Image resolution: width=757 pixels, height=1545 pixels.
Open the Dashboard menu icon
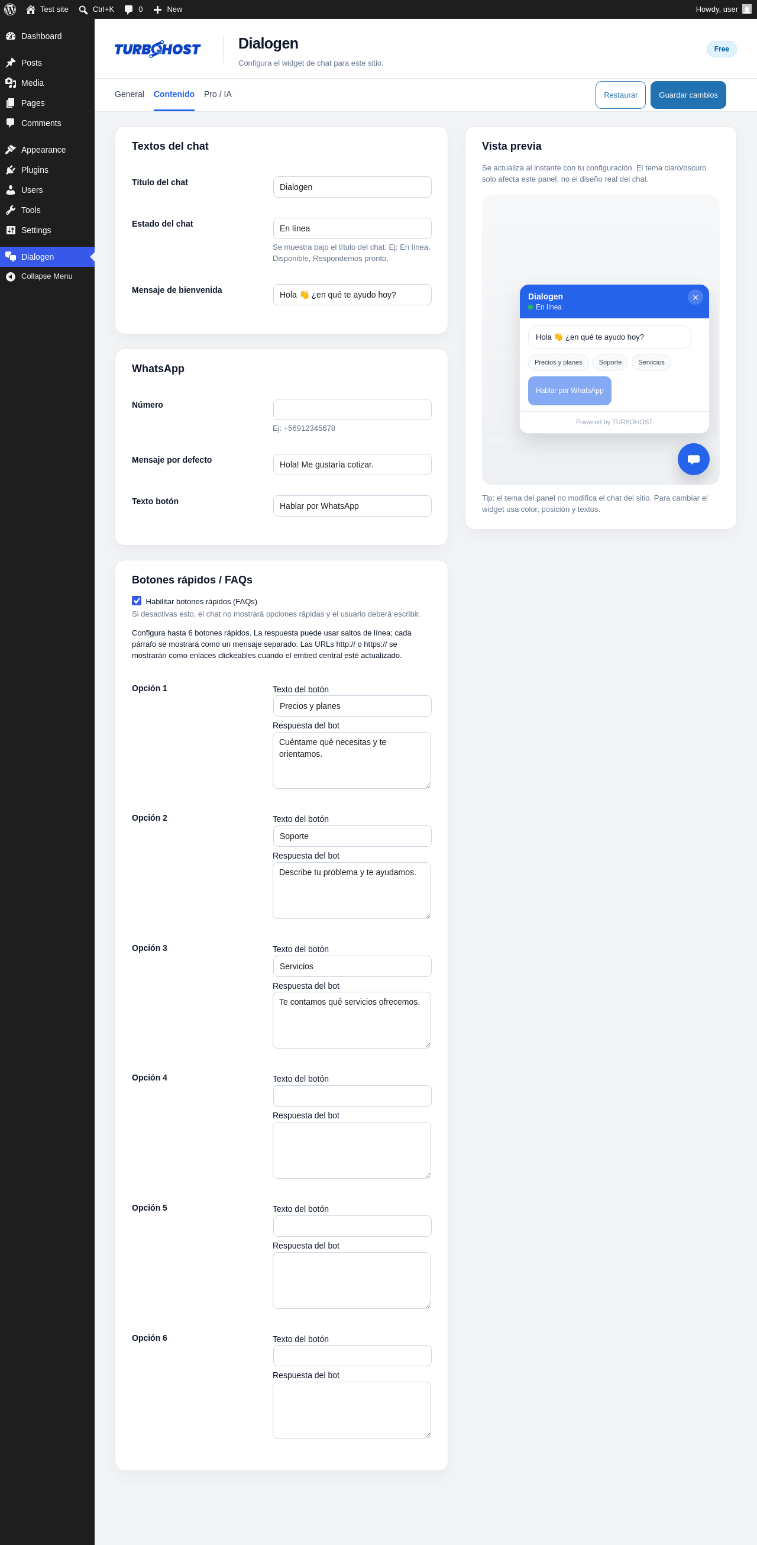pos(11,36)
